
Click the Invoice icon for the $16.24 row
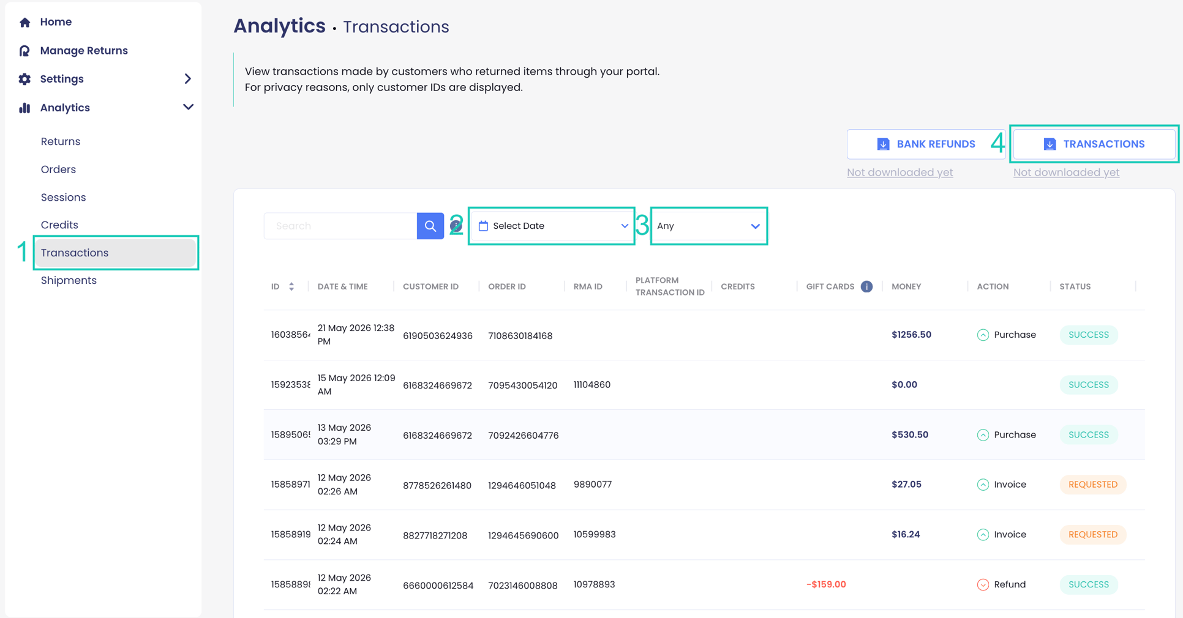[x=983, y=535]
